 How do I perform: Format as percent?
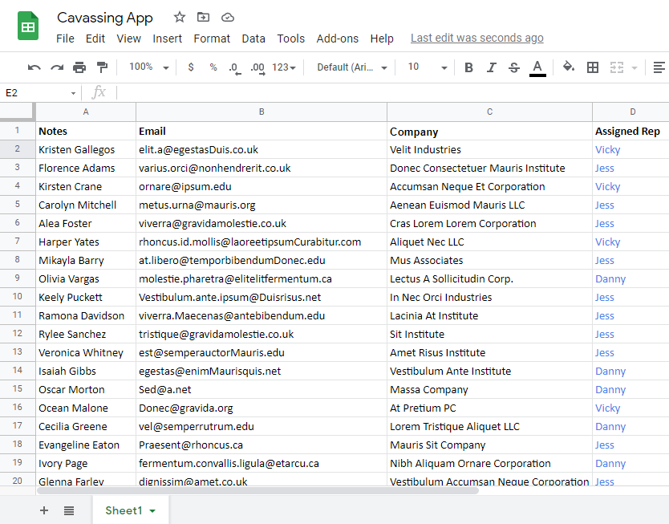213,67
